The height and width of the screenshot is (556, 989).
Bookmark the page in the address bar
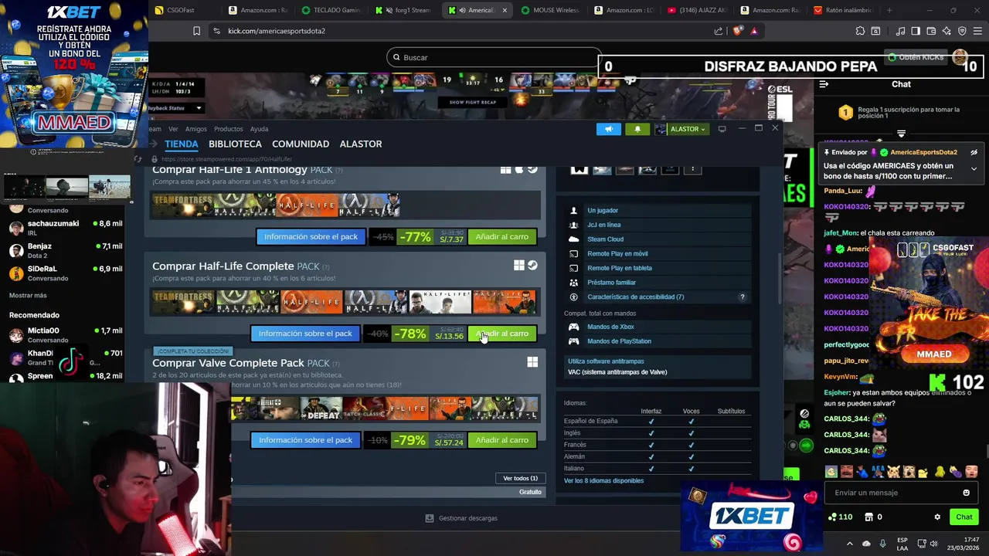pos(196,31)
